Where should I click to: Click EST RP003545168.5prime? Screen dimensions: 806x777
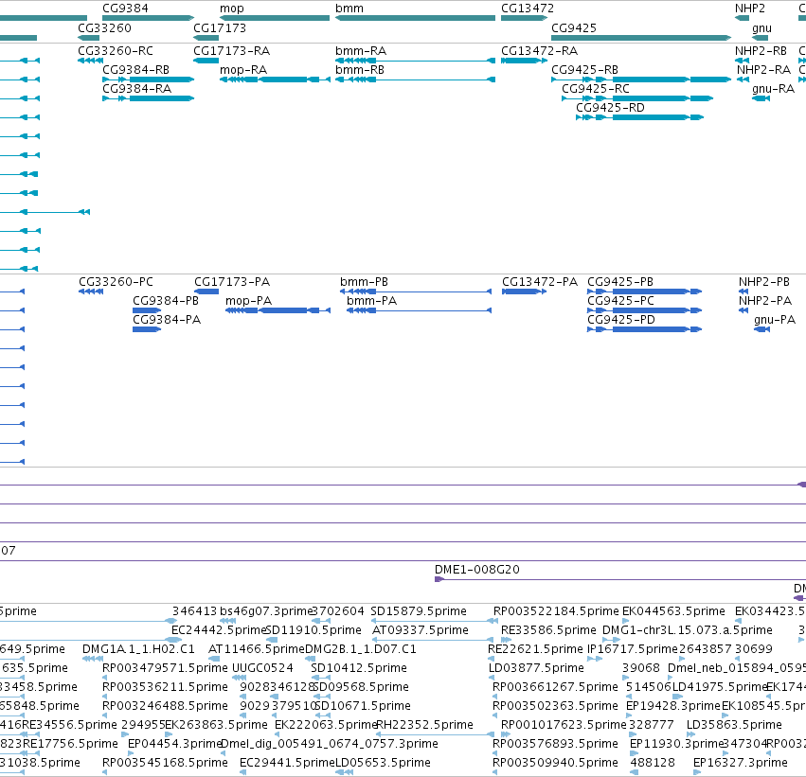165,763
